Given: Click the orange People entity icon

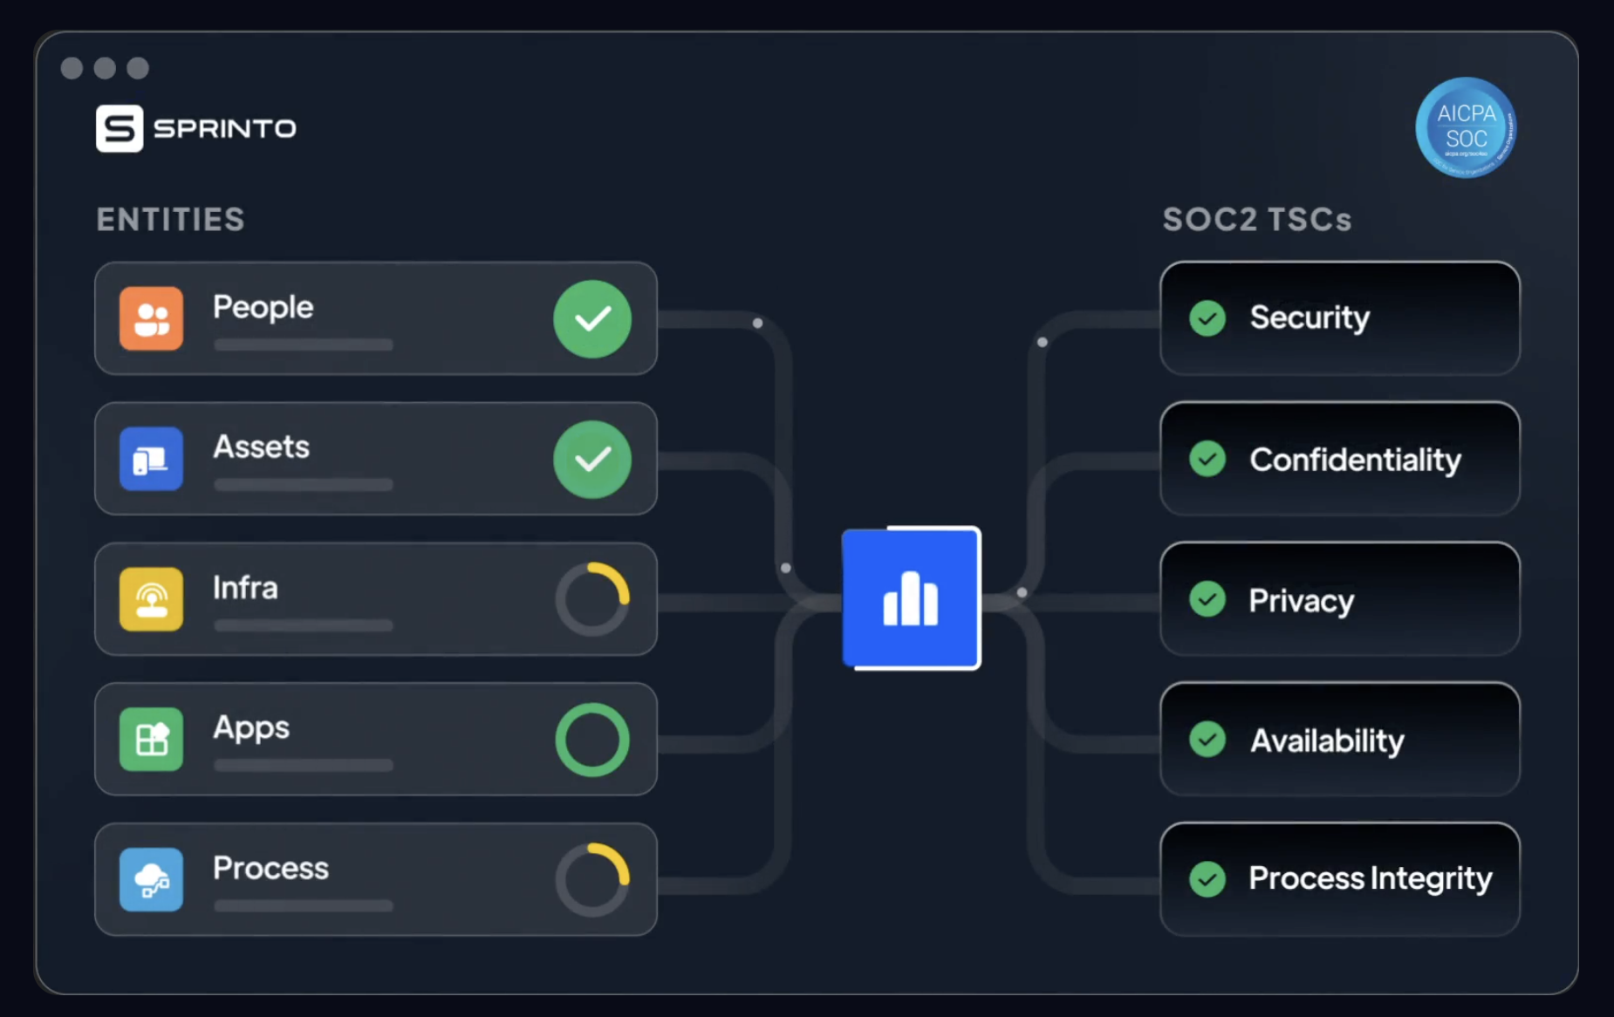Looking at the screenshot, I should tap(151, 318).
